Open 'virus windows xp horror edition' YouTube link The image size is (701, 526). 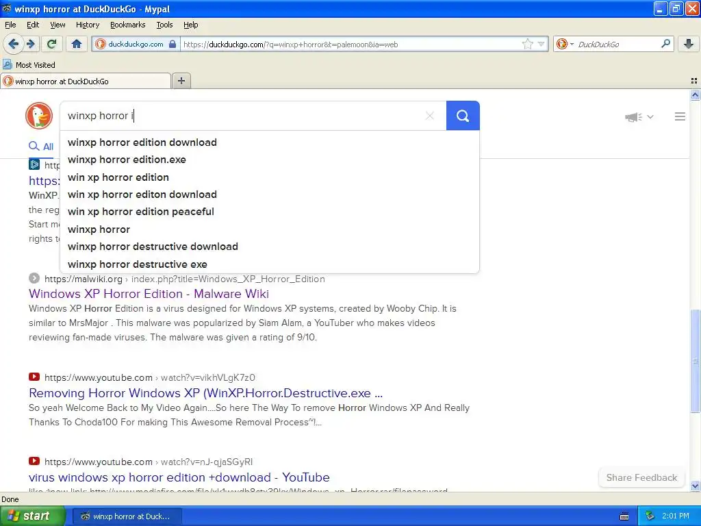(x=179, y=477)
